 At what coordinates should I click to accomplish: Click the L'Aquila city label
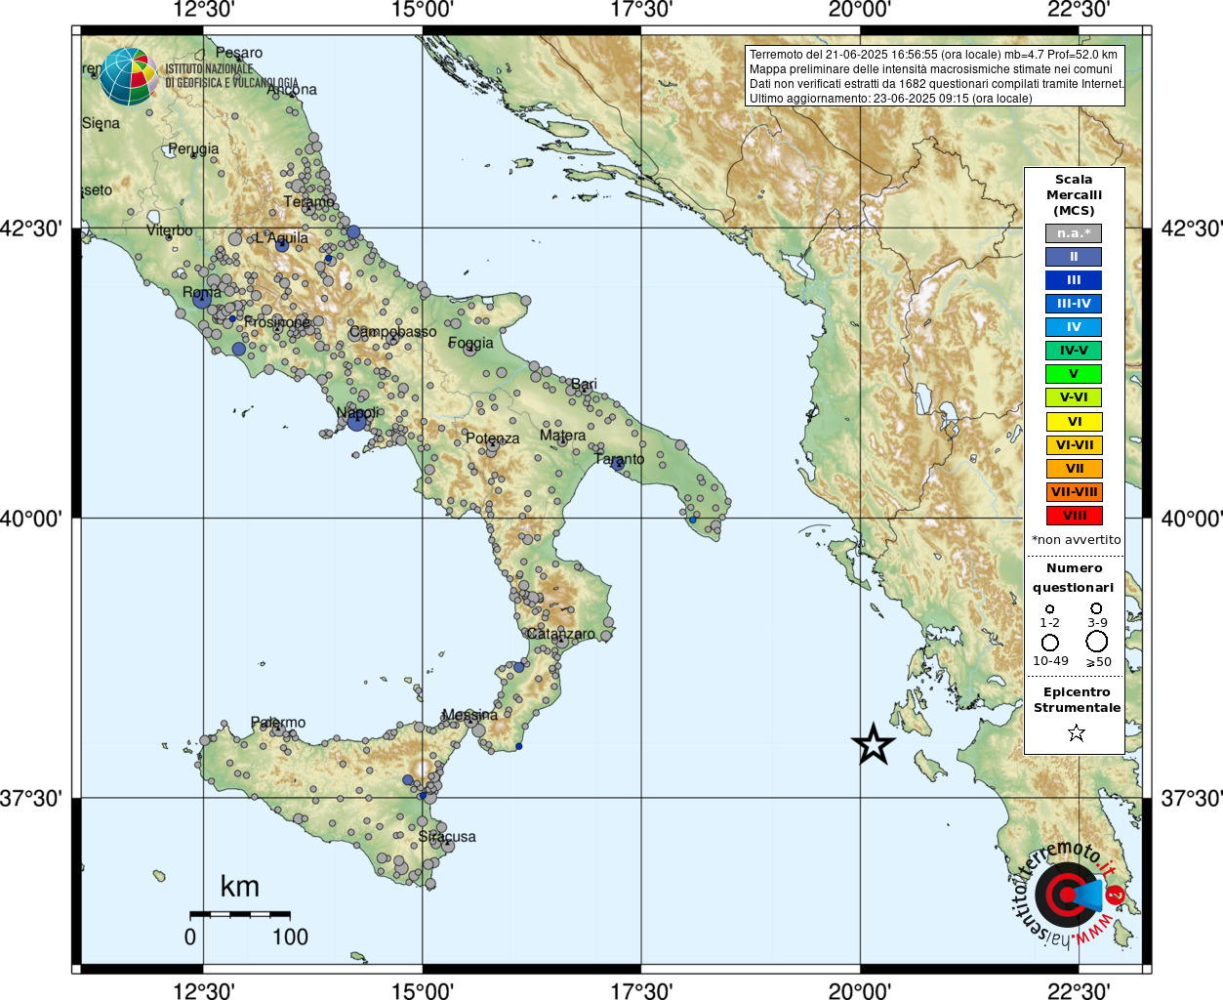point(281,237)
